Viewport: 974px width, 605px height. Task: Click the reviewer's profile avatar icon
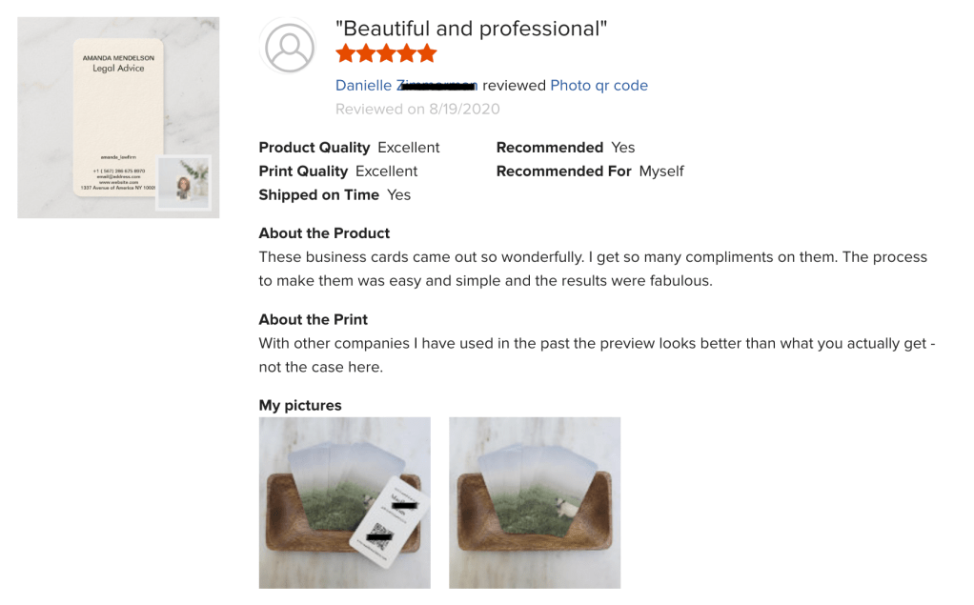pos(290,45)
